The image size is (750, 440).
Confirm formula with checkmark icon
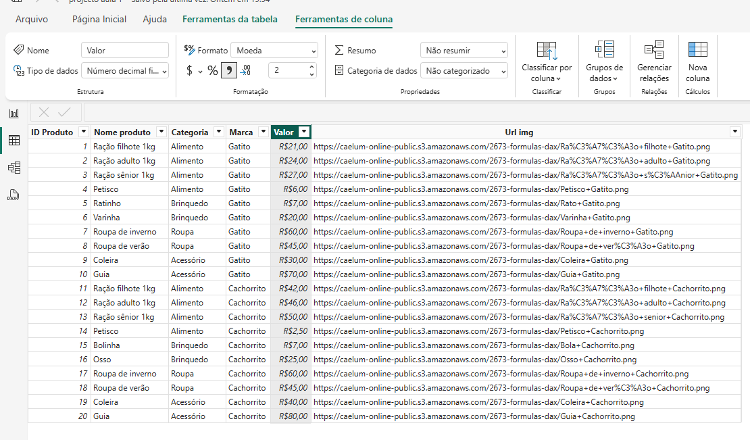(64, 112)
